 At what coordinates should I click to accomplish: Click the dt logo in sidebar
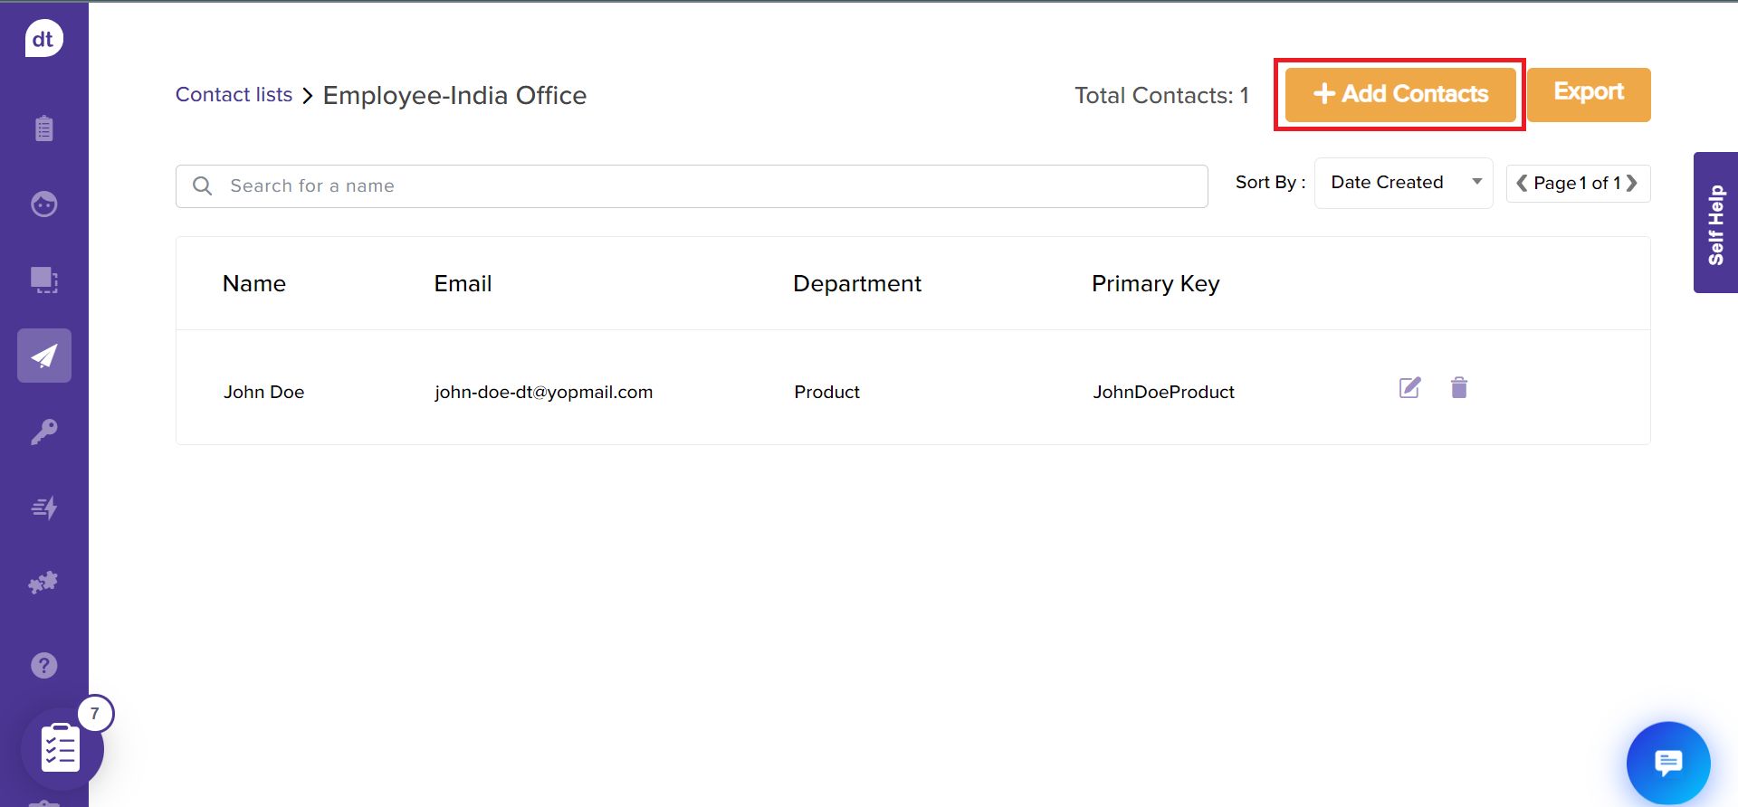pos(43,39)
